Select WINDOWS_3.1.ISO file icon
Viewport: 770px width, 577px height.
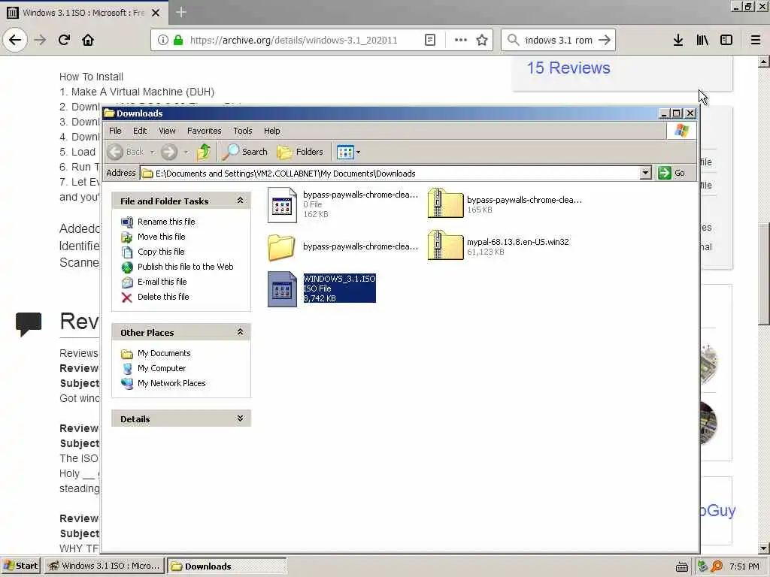point(282,289)
